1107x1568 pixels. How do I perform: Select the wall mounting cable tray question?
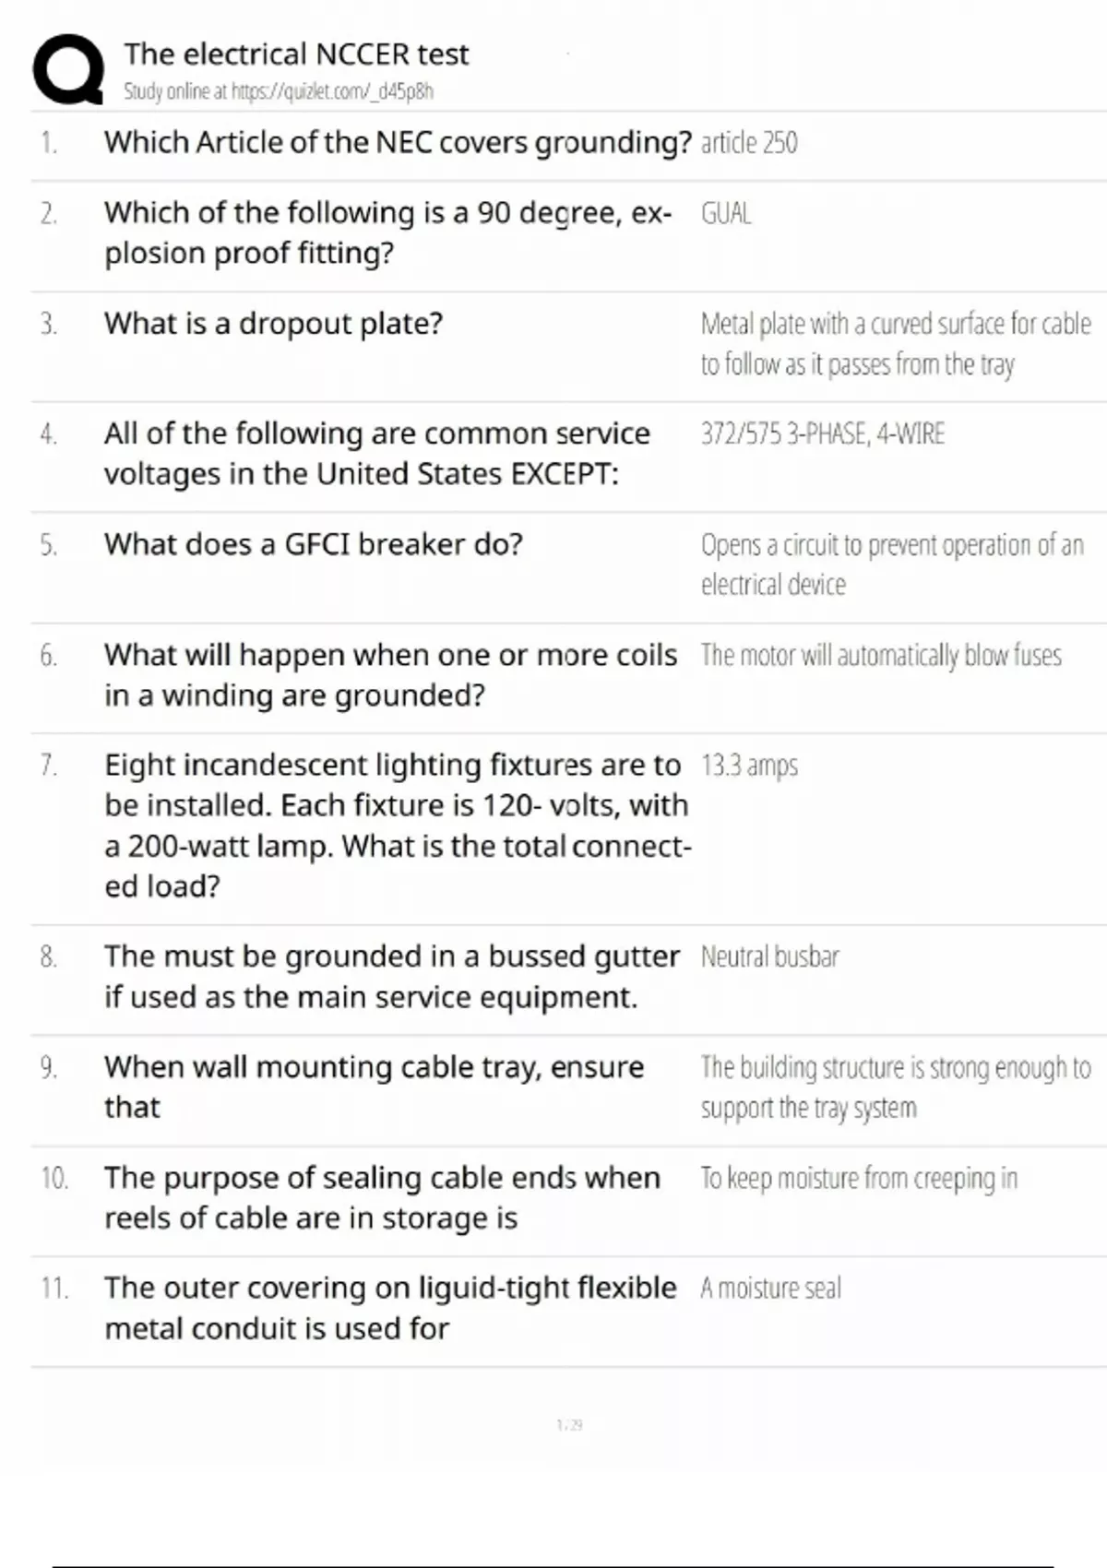pyautogui.click(x=374, y=1087)
